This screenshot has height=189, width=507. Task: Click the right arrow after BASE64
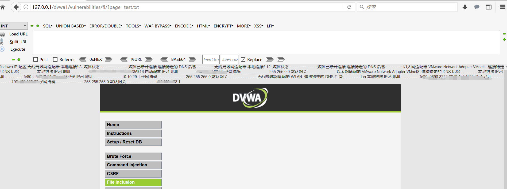pyautogui.click(x=192, y=59)
